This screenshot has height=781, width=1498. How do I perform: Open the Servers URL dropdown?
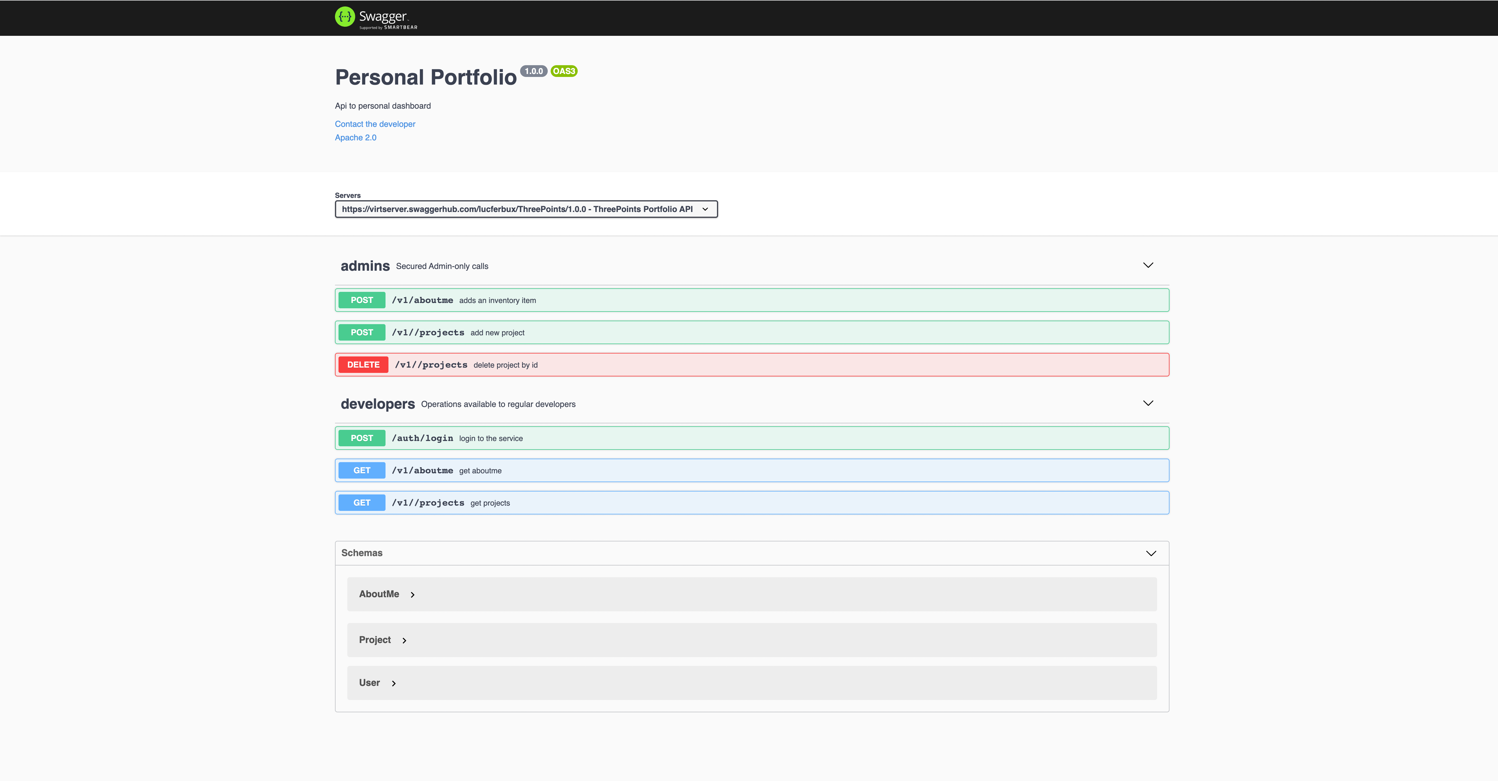(x=526, y=209)
